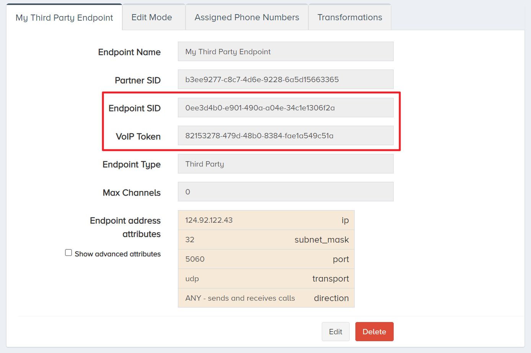Select the Endpoint SID value field
The image size is (531, 353).
click(285, 108)
